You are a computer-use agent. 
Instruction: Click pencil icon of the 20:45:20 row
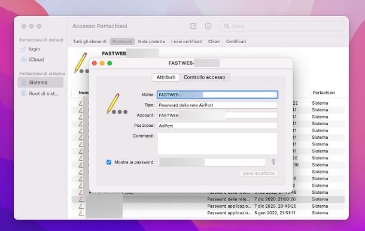pos(81,206)
